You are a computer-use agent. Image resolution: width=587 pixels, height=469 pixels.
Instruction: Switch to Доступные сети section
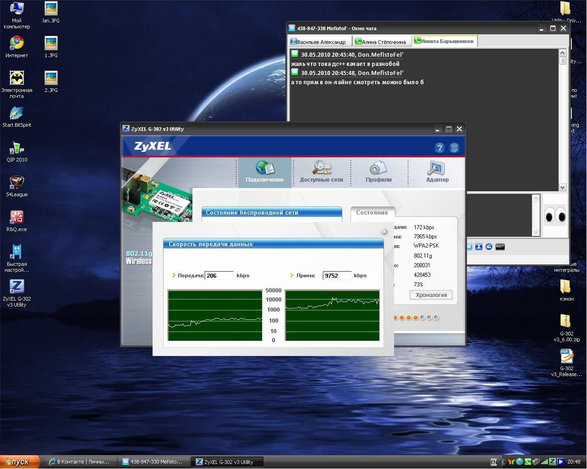pyautogui.click(x=321, y=172)
